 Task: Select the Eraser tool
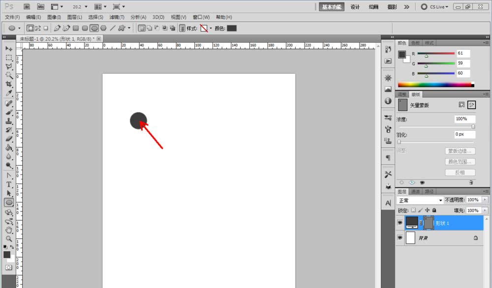pos(9,139)
